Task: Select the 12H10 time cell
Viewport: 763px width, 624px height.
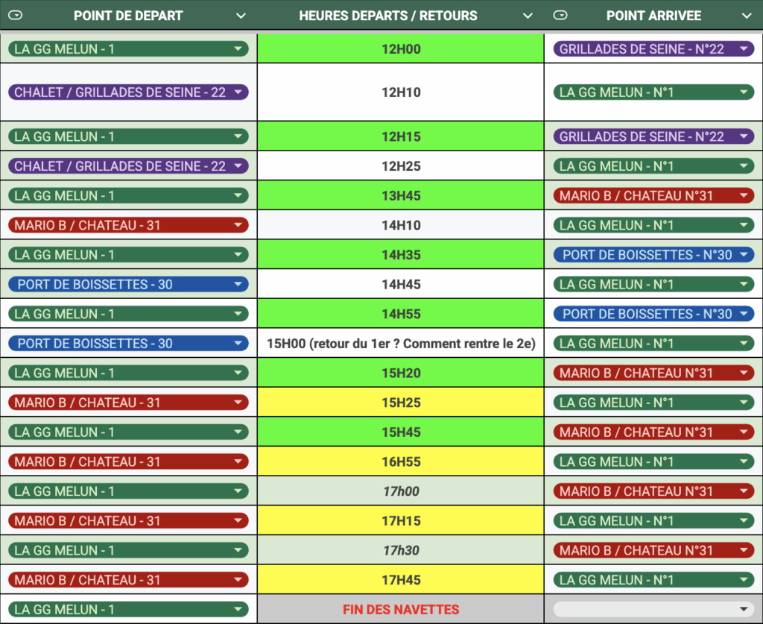Action: [x=400, y=92]
